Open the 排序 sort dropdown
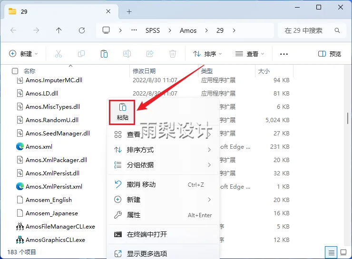 [207, 54]
